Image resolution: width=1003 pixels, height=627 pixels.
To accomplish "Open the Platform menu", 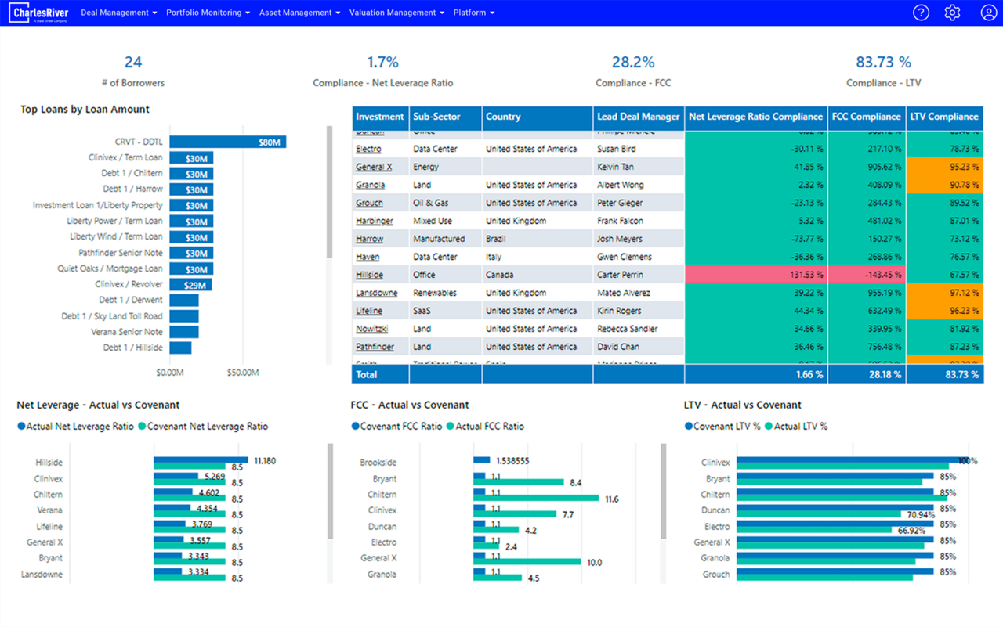I will click(x=473, y=13).
